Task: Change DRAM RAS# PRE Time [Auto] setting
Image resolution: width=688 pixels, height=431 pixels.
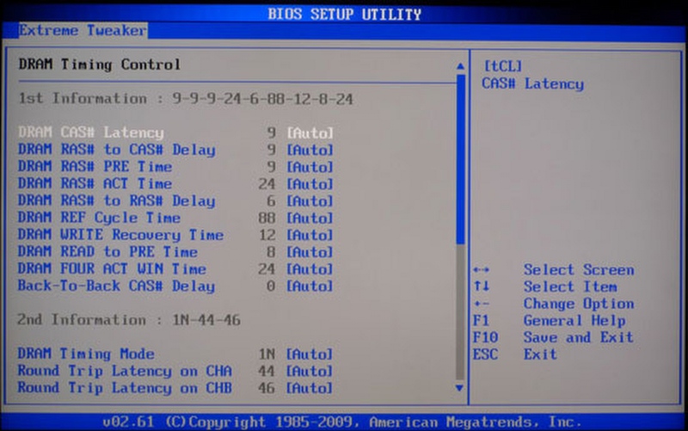Action: [x=309, y=168]
